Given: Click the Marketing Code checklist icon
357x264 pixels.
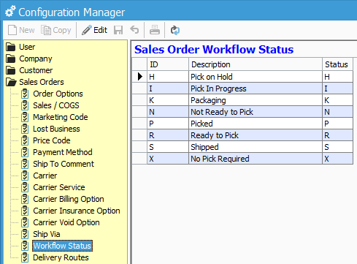Looking at the screenshot, I should pyautogui.click(x=25, y=117).
